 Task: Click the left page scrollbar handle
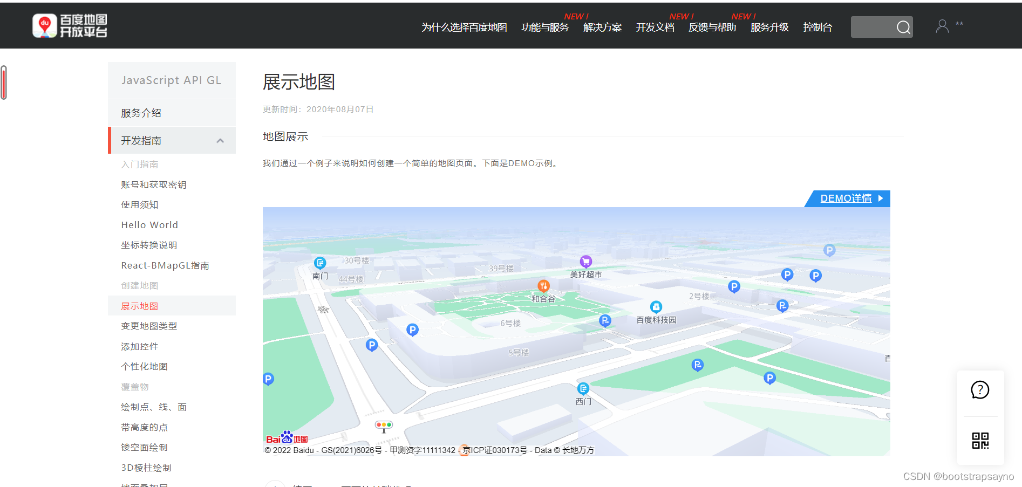coord(4,83)
